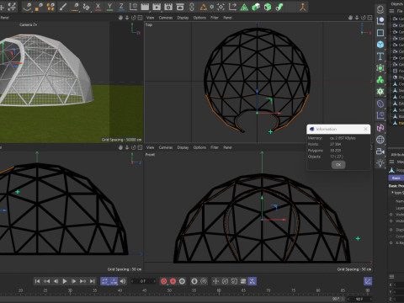This screenshot has width=404, height=303.
Task: Select the Text spline tool icon
Action: pyautogui.click(x=380, y=56)
